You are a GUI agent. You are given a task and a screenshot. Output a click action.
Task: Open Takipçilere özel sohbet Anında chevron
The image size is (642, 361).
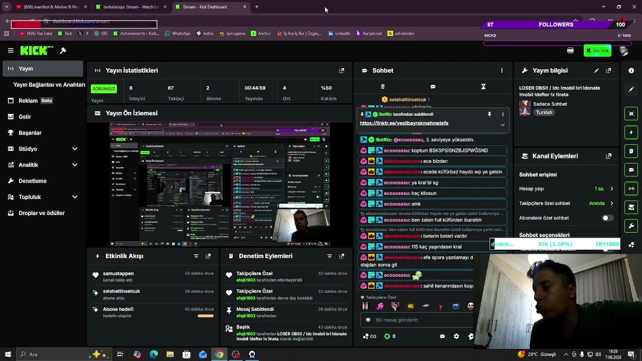[x=611, y=204]
